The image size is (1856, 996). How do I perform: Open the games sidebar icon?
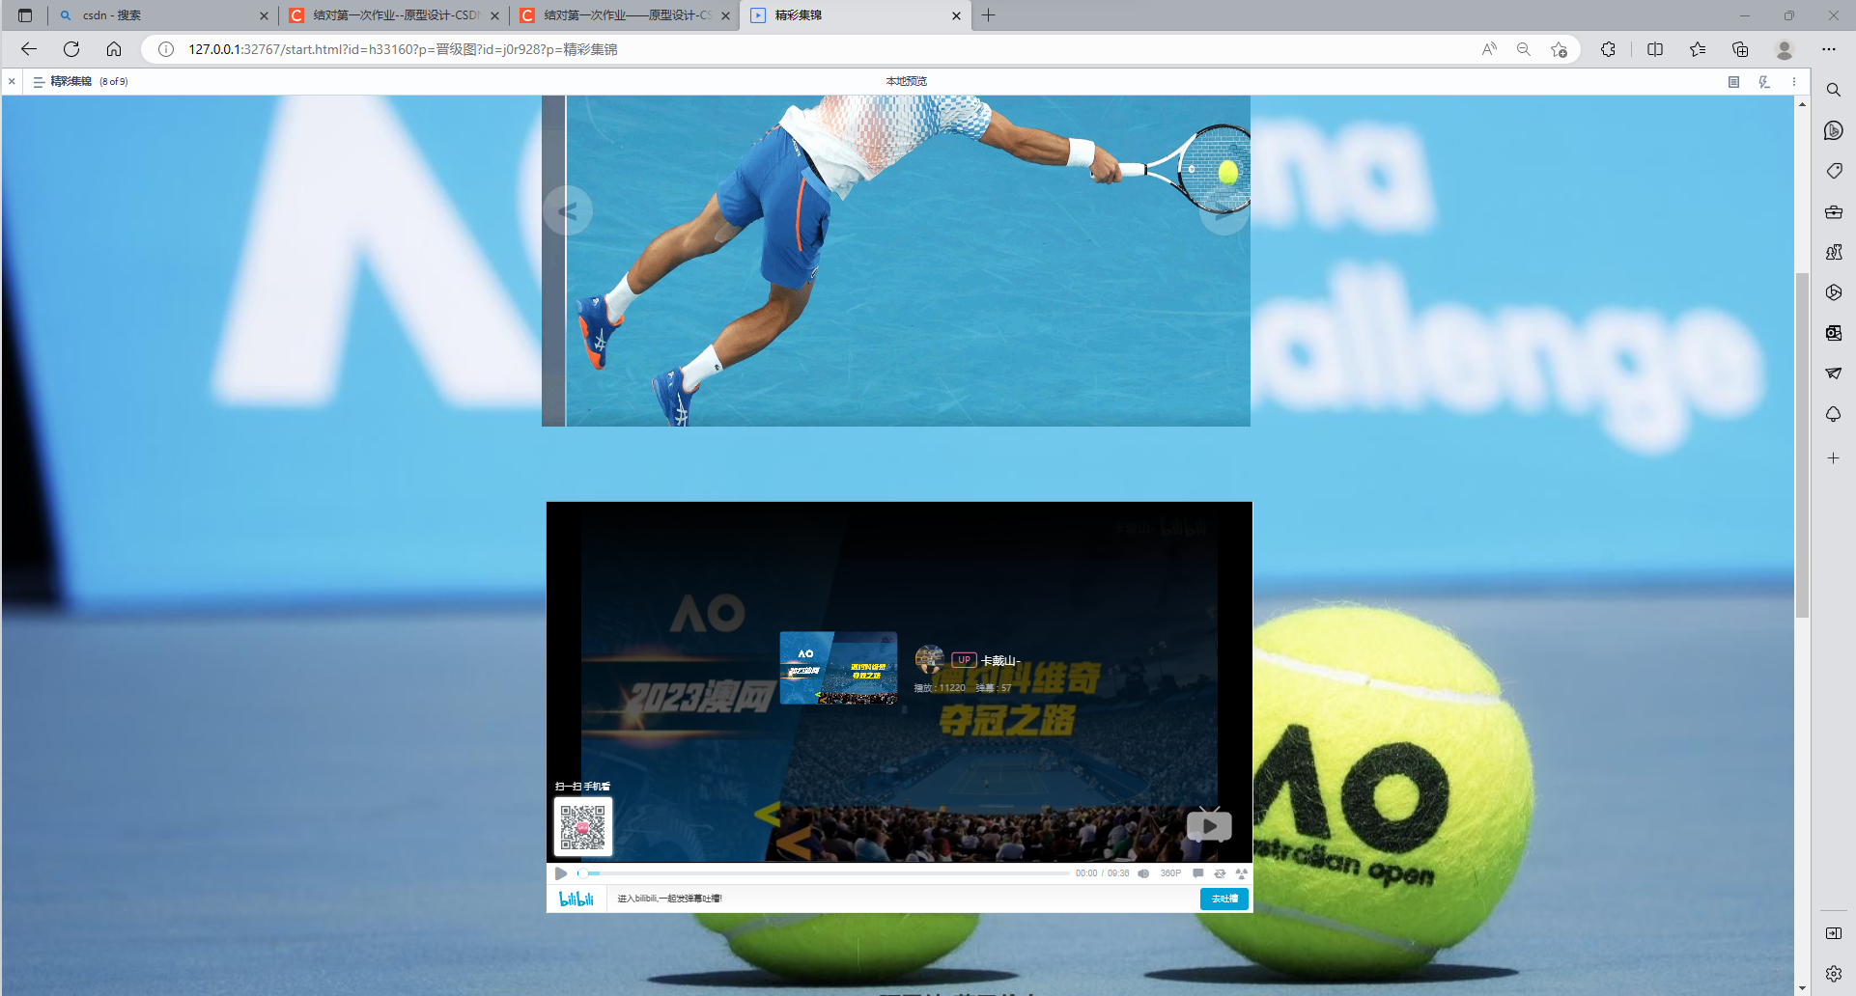point(1834,252)
